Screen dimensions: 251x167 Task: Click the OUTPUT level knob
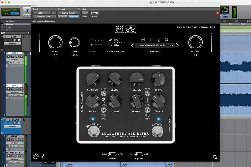coord(195,42)
